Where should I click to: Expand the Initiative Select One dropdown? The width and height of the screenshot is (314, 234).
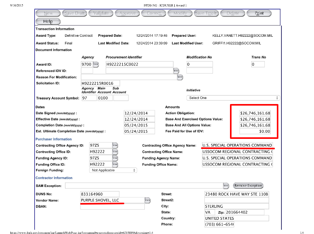coord(233,98)
